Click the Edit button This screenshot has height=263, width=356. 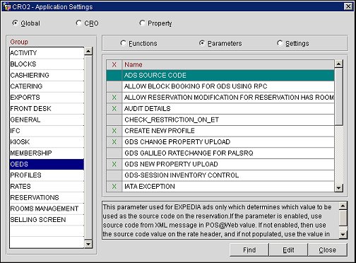point(288,250)
